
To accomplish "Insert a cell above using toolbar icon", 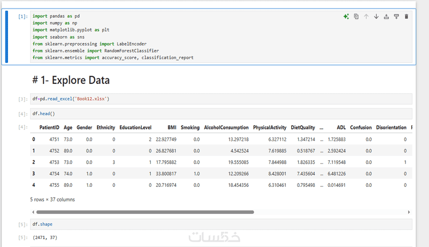I will [386, 17].
